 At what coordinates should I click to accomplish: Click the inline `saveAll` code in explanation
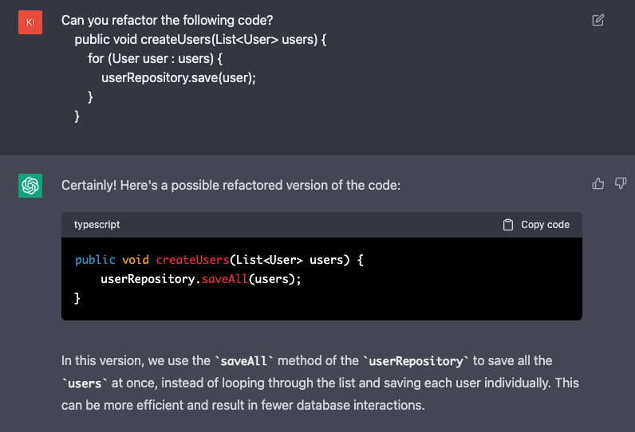tap(244, 361)
